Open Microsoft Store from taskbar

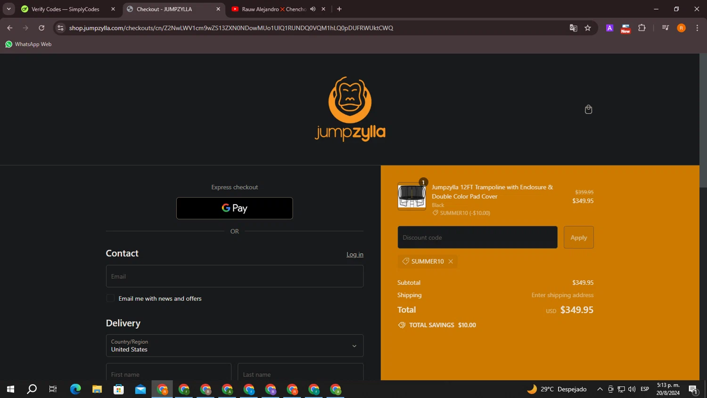pyautogui.click(x=119, y=389)
